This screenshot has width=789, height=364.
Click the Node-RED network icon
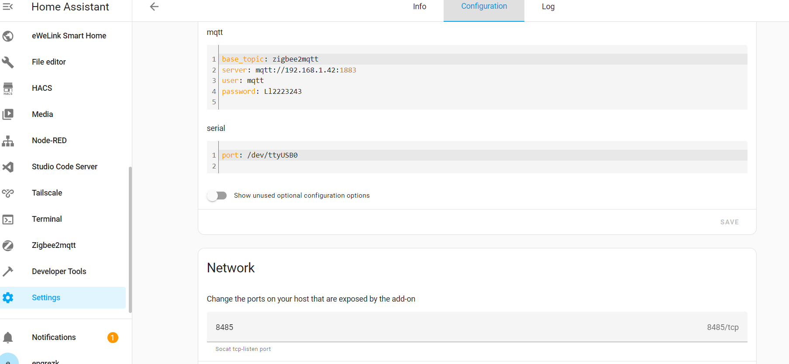pos(8,141)
